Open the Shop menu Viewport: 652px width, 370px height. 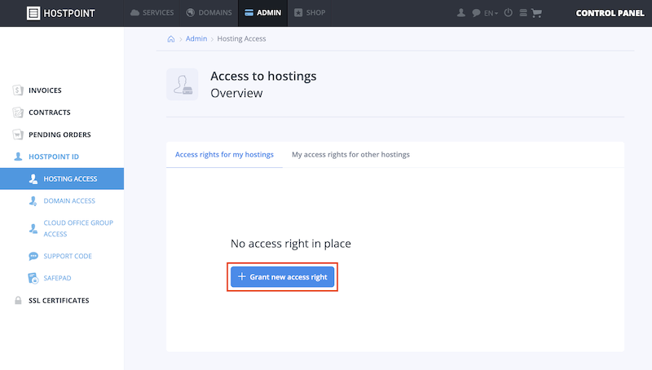pyautogui.click(x=310, y=13)
